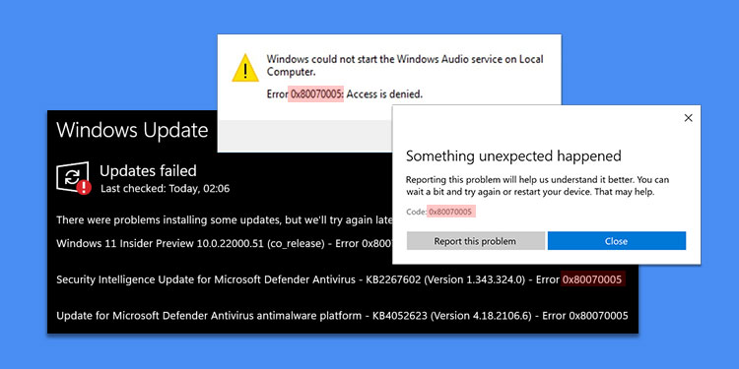
Task: Select the 0x80070005 code in audio error
Action: point(316,94)
